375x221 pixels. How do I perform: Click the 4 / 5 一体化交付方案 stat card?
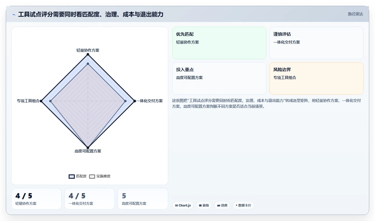[x=89, y=199]
